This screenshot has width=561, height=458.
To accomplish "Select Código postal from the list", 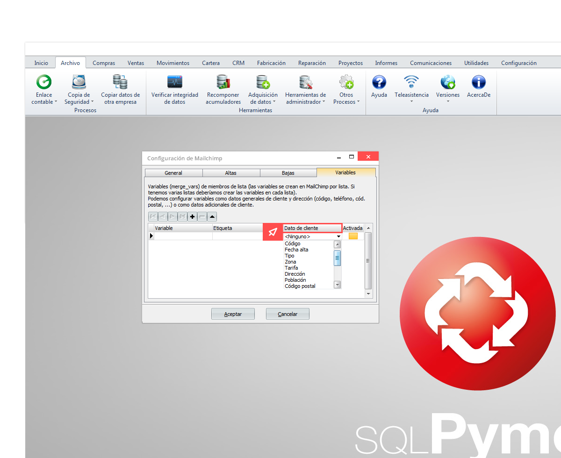I will (x=300, y=286).
